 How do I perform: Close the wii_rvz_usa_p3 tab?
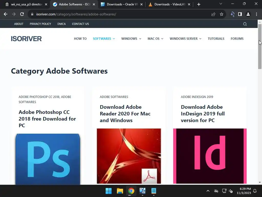click(x=46, y=4)
